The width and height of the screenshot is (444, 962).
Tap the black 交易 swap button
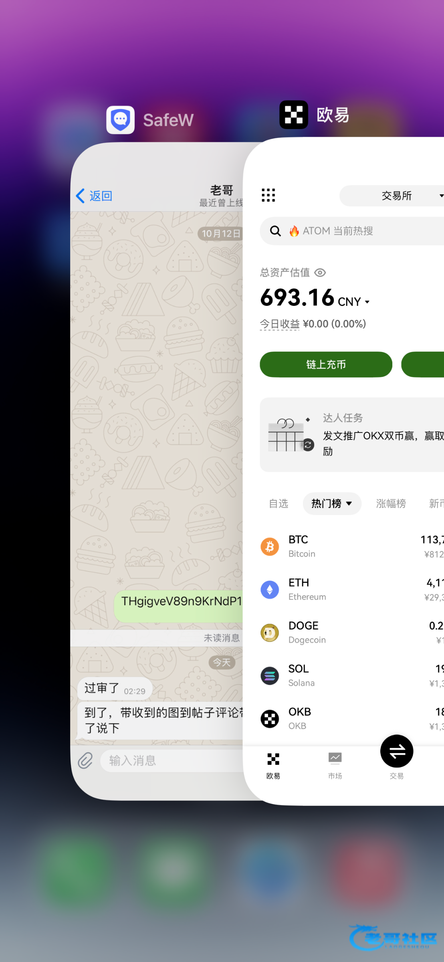point(397,751)
